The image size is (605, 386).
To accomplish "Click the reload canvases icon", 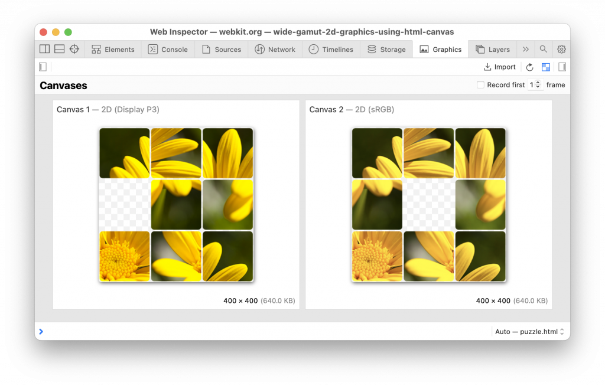I will click(529, 67).
